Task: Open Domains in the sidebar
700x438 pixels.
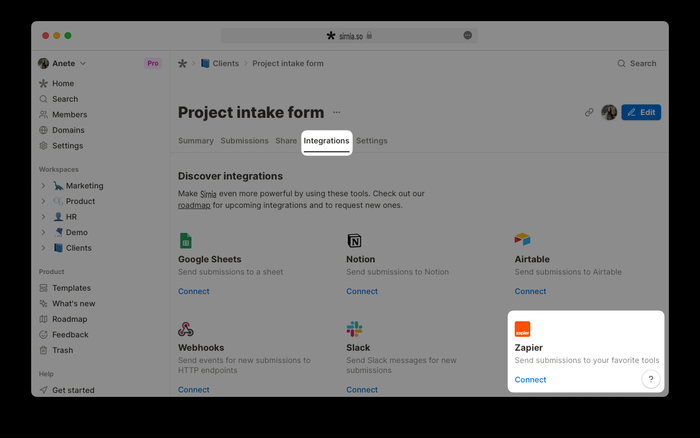Action: click(x=62, y=130)
